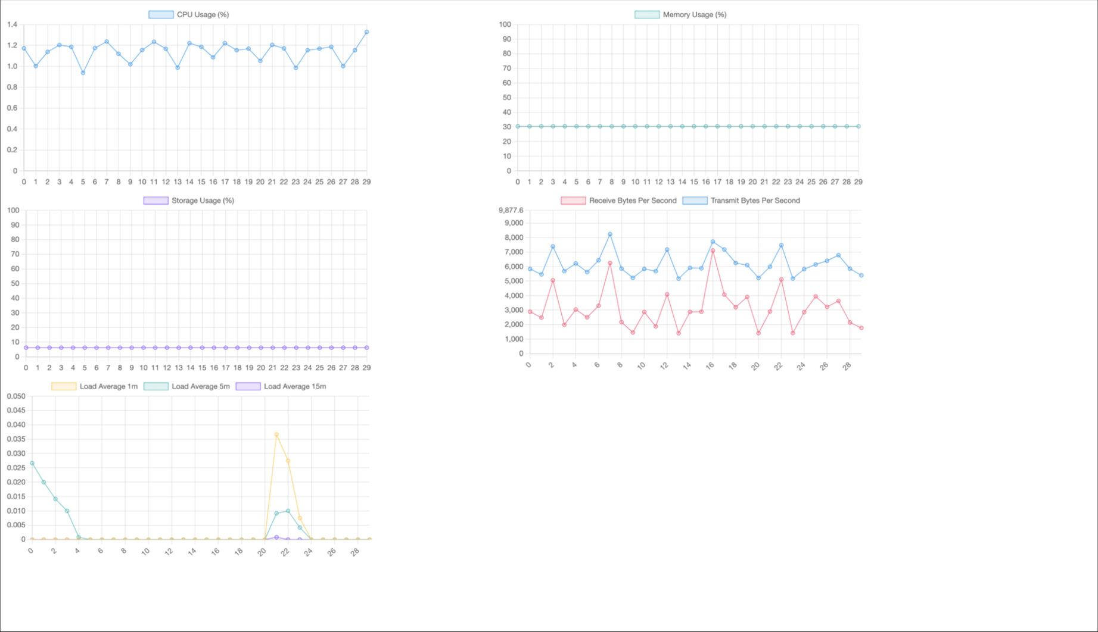This screenshot has height=632, width=1098.
Task: Select the highest CPU Usage data point
Action: point(366,32)
